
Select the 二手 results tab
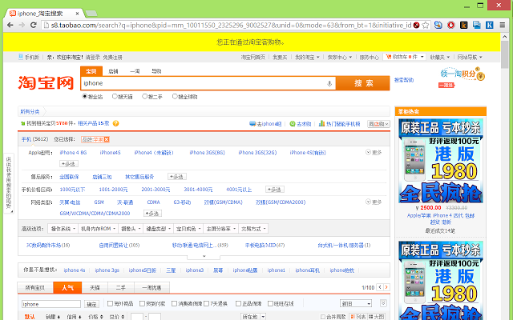click(x=121, y=288)
